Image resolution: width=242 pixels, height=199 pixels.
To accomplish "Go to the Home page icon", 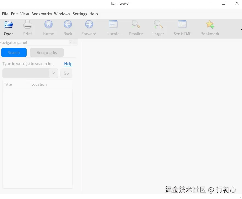I will [49, 24].
